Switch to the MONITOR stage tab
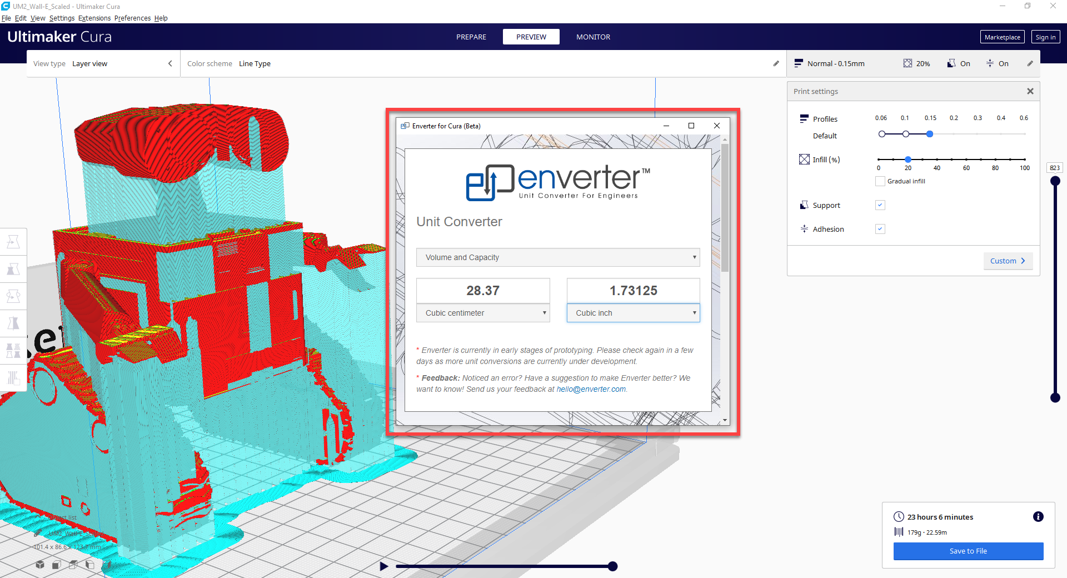This screenshot has width=1067, height=578. click(x=593, y=37)
